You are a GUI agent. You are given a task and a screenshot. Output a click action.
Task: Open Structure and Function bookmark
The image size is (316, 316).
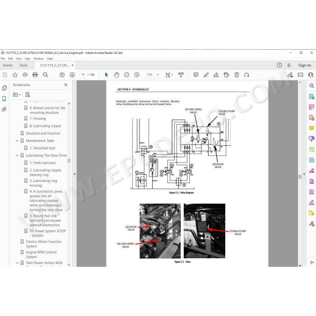(43, 133)
